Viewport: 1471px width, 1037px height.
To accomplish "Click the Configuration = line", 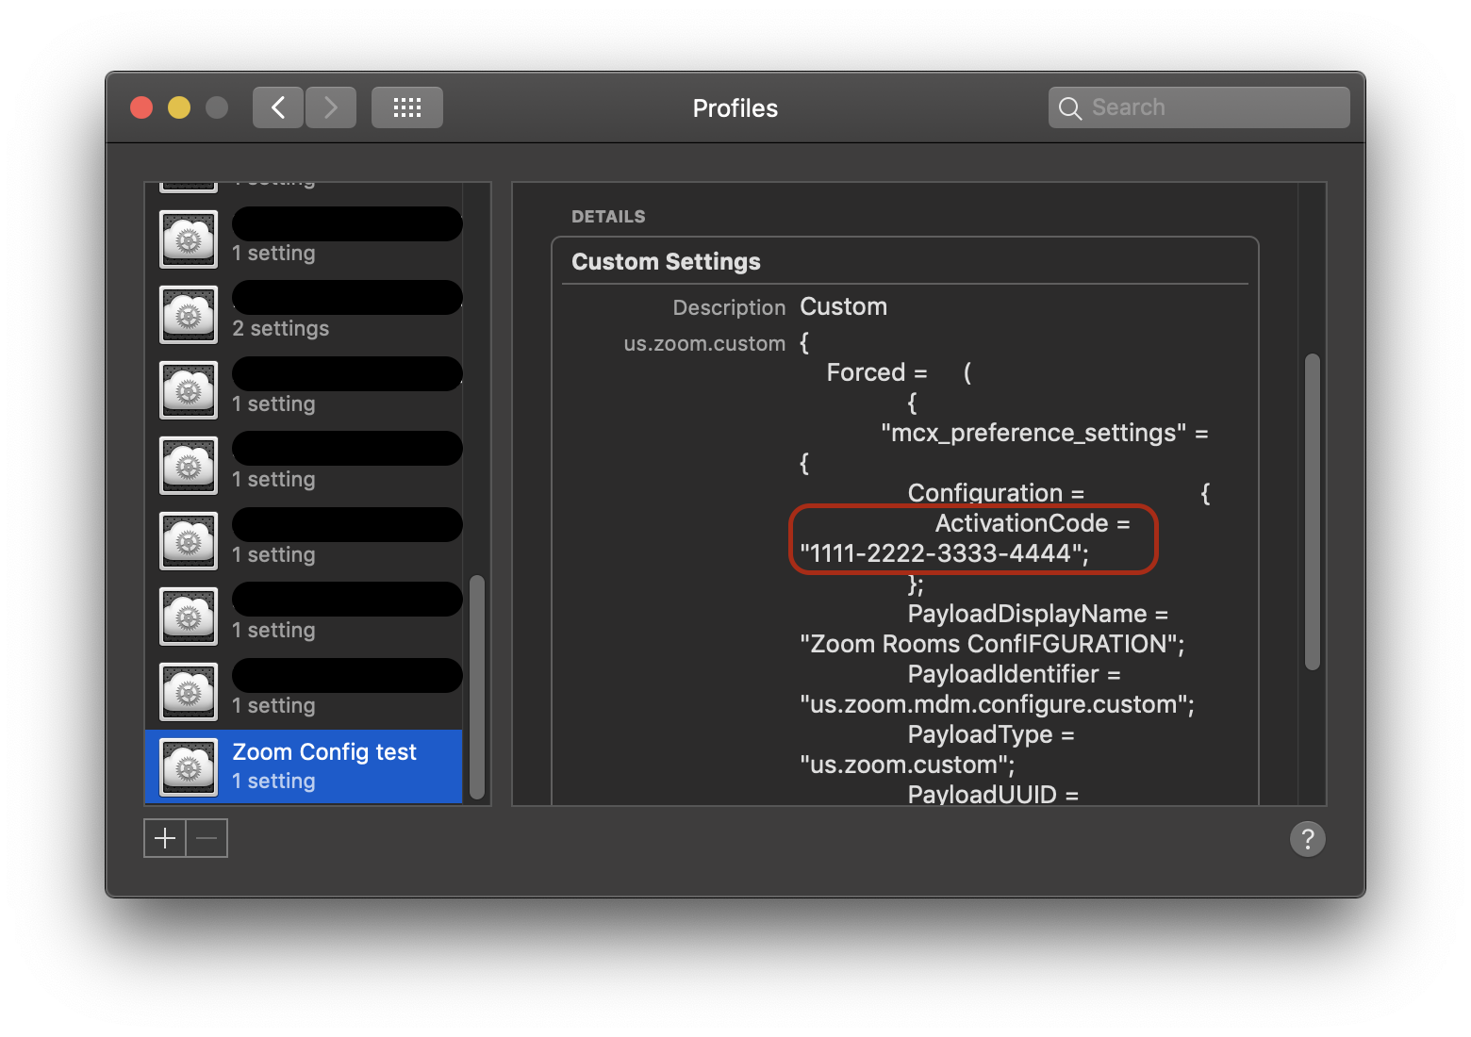I will point(996,492).
